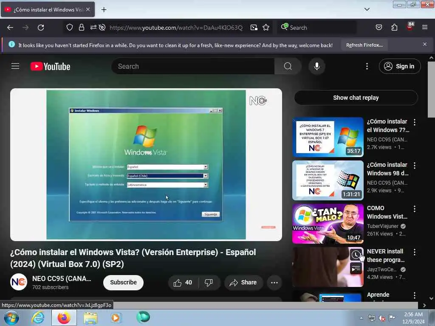Bookmark this page with the star icon
Viewport: 435px width, 326px height.
pyautogui.click(x=266, y=28)
